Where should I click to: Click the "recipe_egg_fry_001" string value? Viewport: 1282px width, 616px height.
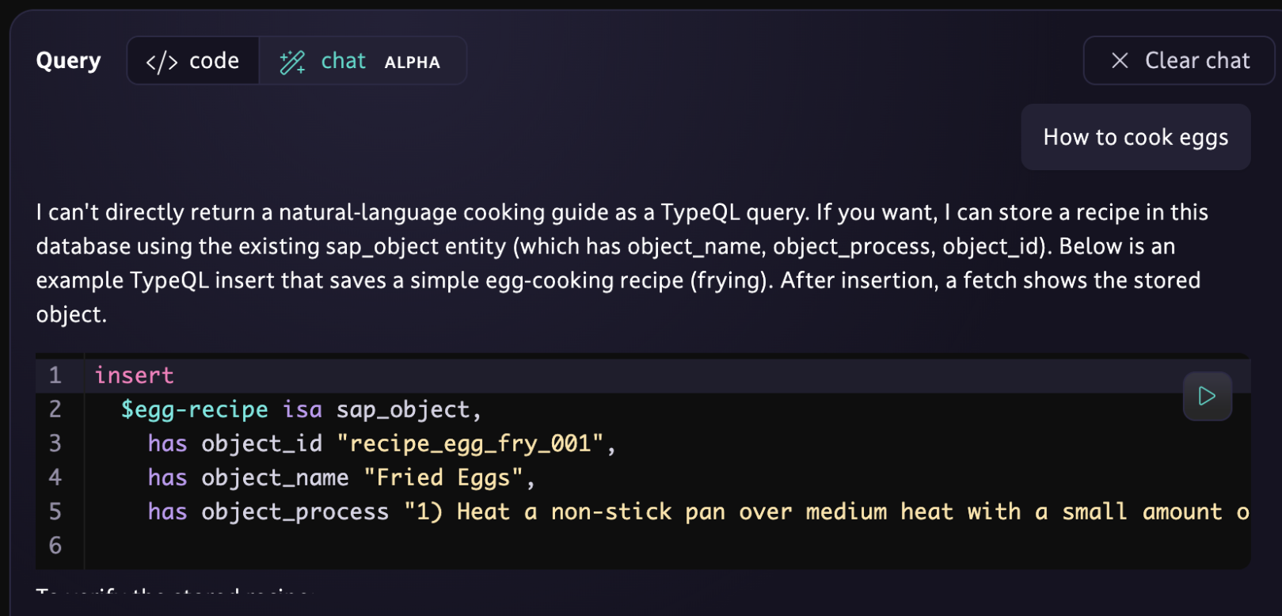tap(470, 443)
